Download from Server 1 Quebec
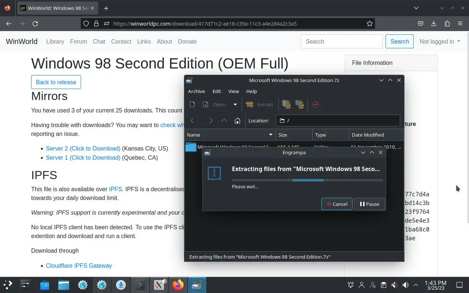 click(83, 157)
